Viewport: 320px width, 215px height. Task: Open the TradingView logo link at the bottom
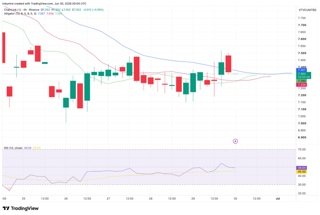20,208
